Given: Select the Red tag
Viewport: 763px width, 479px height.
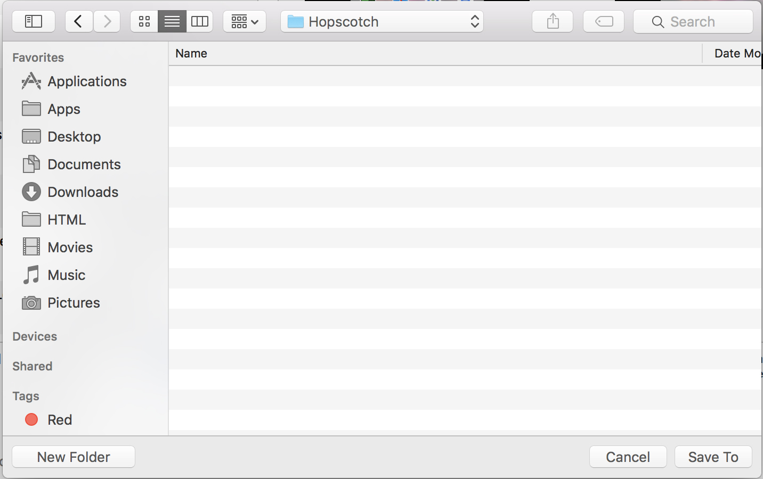Looking at the screenshot, I should (59, 420).
